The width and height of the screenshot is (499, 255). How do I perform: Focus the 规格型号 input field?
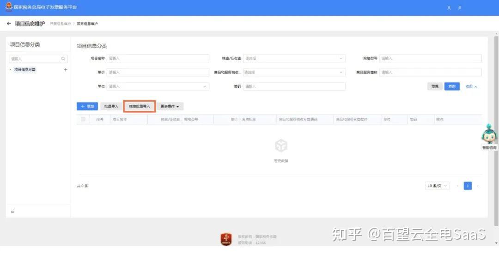pos(430,59)
